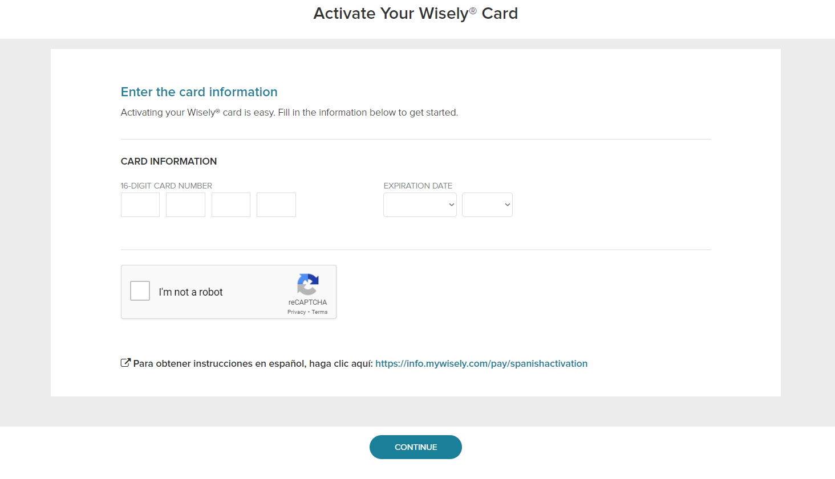Screen dimensions: 835x479
Task: Focus the third card number box
Action: [x=231, y=204]
